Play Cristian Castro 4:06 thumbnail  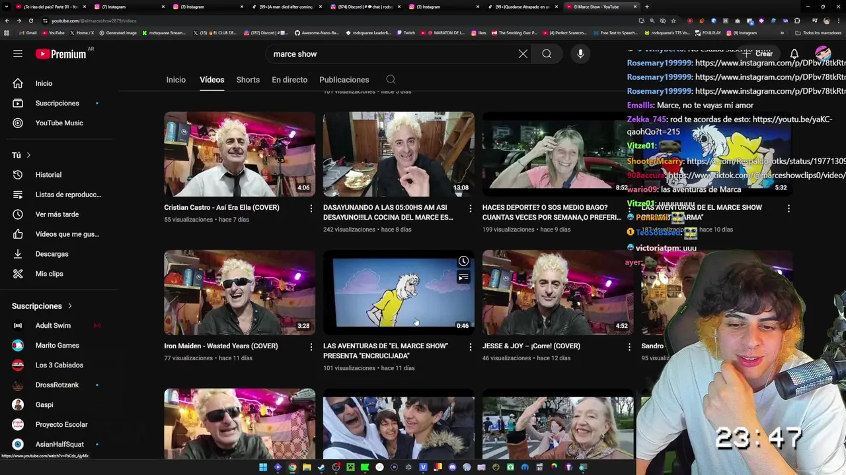(240, 154)
